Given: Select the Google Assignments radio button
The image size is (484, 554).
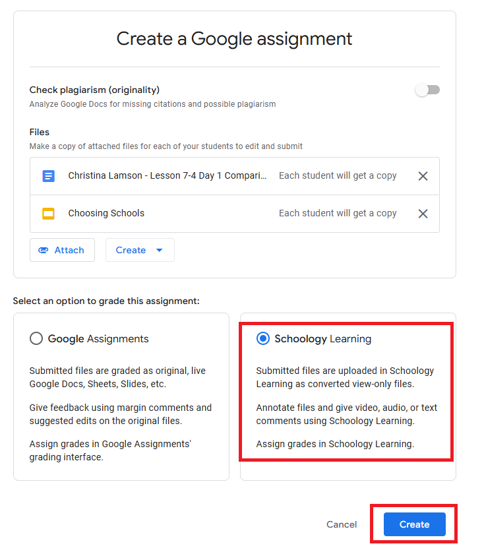Looking at the screenshot, I should pyautogui.click(x=36, y=339).
